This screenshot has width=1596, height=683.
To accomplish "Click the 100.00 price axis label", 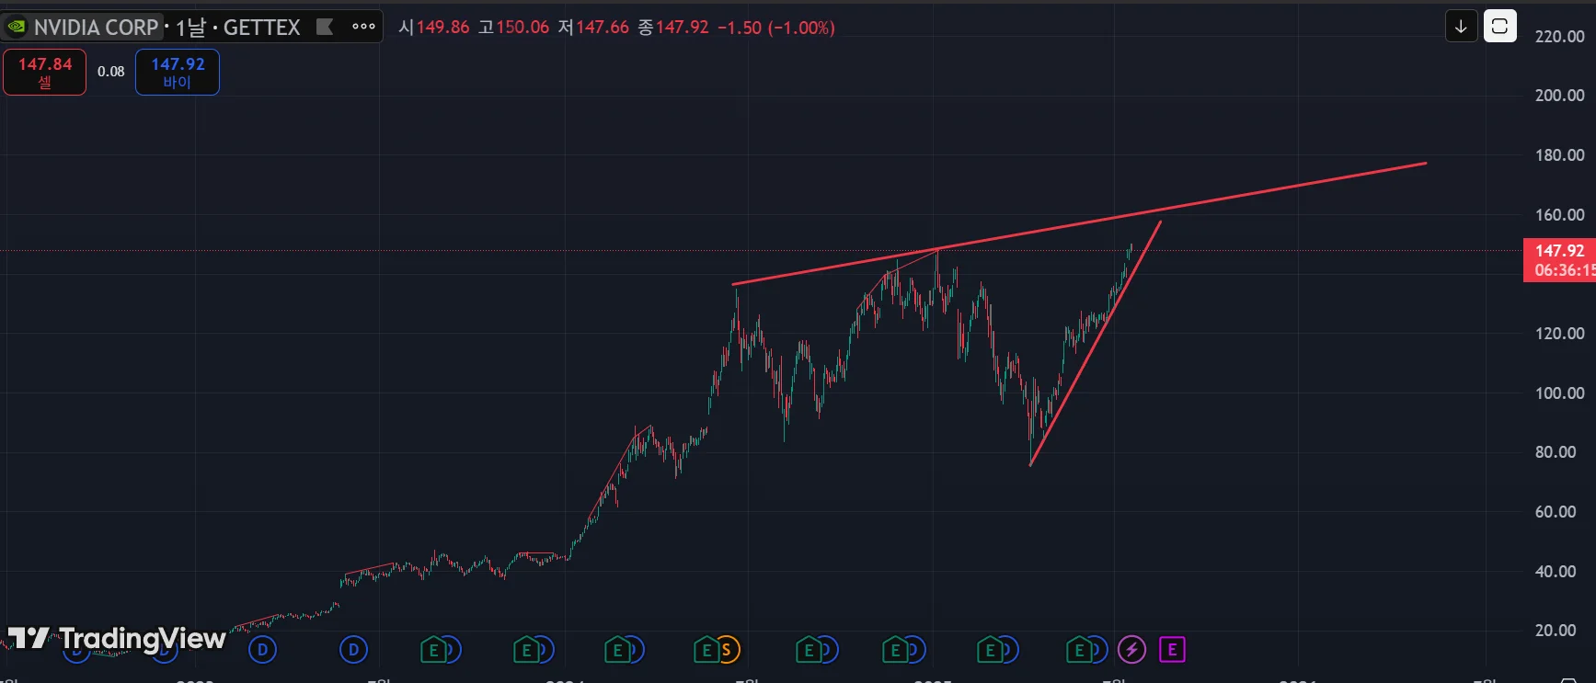I will point(1559,393).
